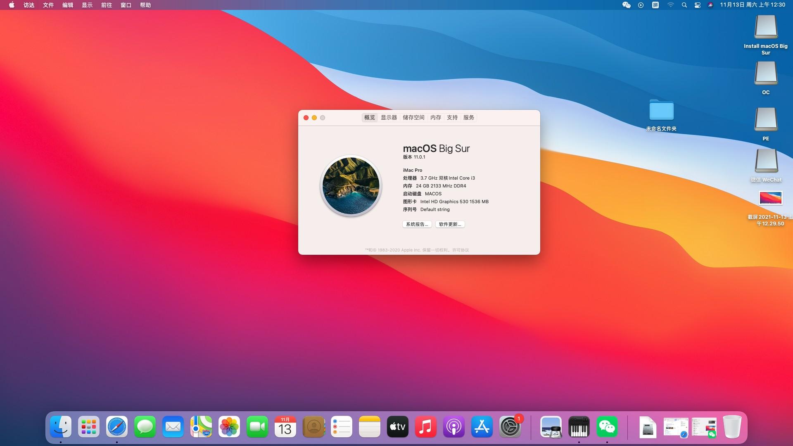793x446 pixels.
Task: Select Install macOS Big Sur drive icon
Action: click(766, 27)
